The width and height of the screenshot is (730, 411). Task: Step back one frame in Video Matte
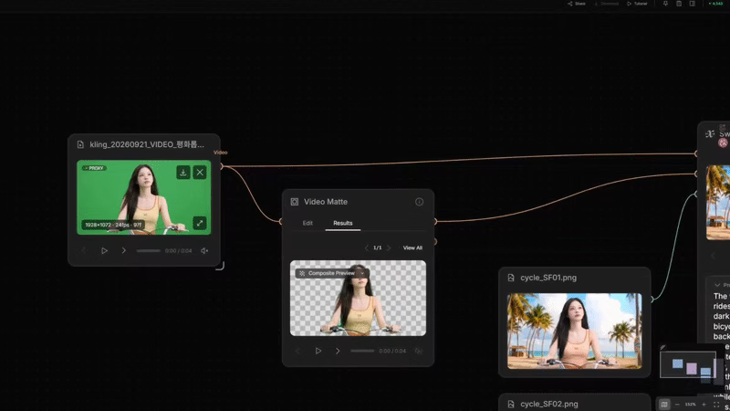[298, 351]
